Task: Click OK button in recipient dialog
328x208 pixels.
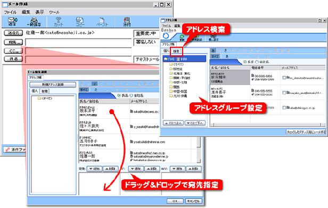Action: click(175, 201)
